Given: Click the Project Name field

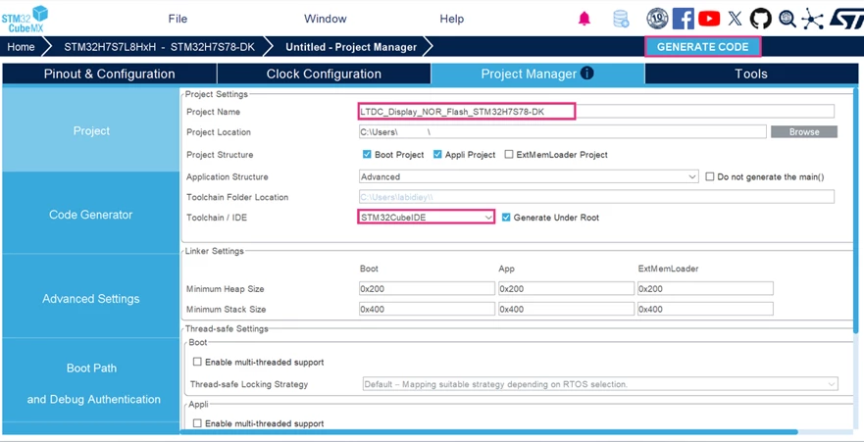Looking at the screenshot, I should (x=596, y=111).
